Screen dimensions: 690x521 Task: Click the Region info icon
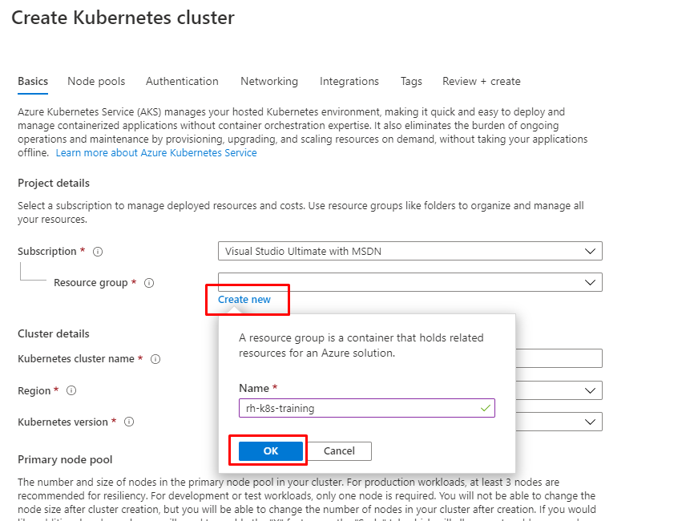click(x=71, y=390)
